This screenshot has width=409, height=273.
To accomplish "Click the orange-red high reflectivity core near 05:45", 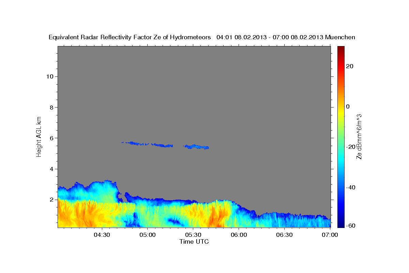I will tap(216, 215).
